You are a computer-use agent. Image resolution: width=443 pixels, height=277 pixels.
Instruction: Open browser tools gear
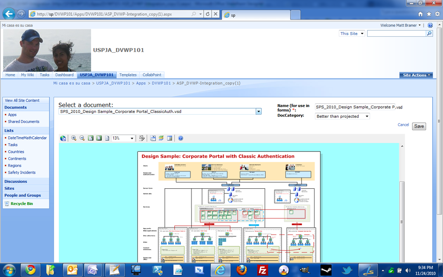click(x=437, y=14)
